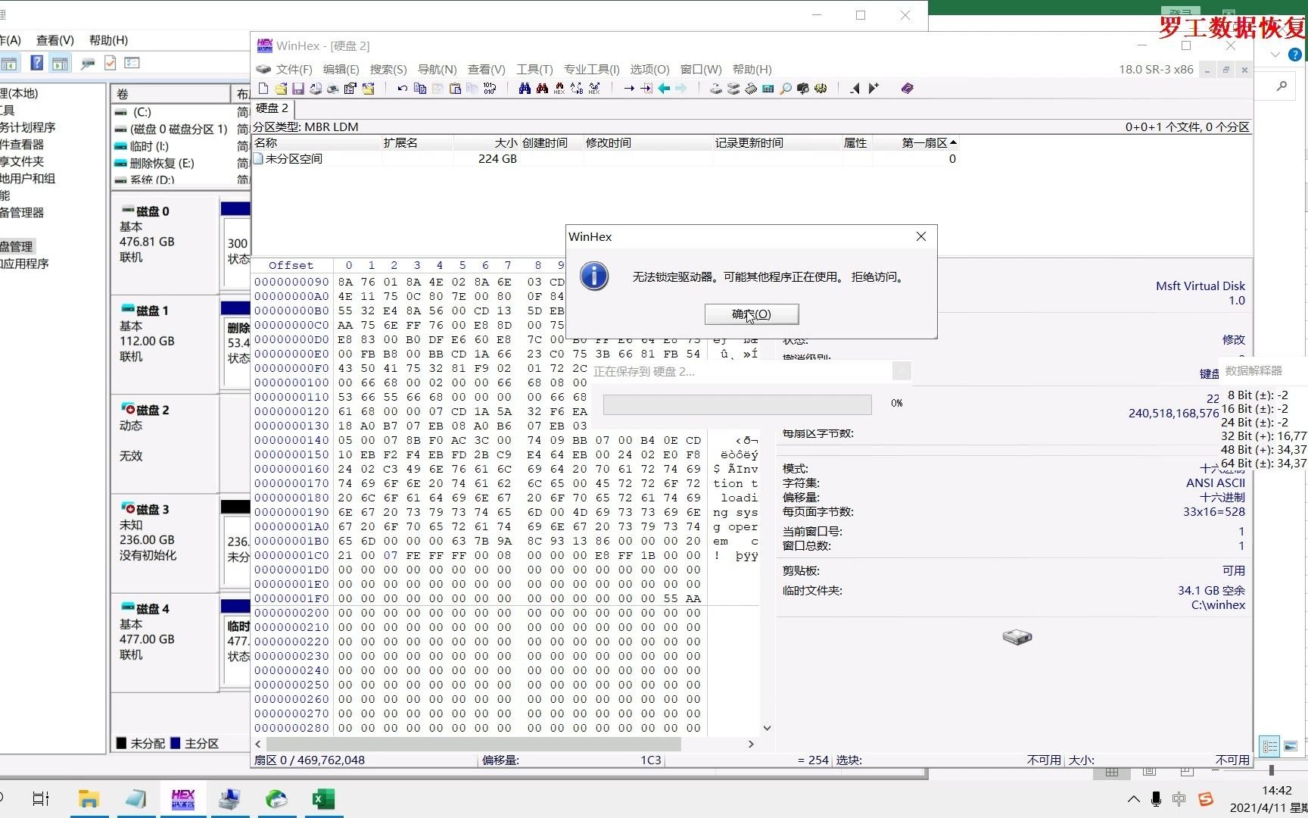Sort by the 大小 column header
Screen dimensions: 1308x818
(486, 142)
